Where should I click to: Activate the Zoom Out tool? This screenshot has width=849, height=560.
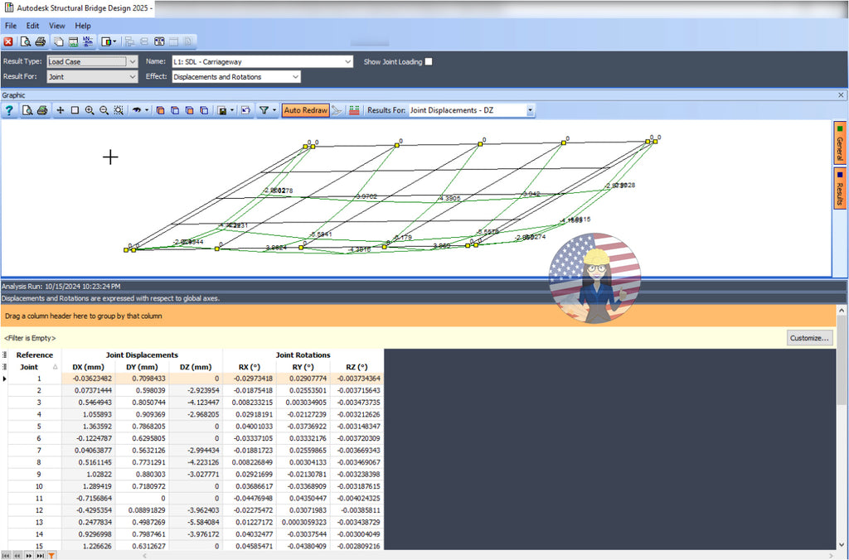click(104, 109)
